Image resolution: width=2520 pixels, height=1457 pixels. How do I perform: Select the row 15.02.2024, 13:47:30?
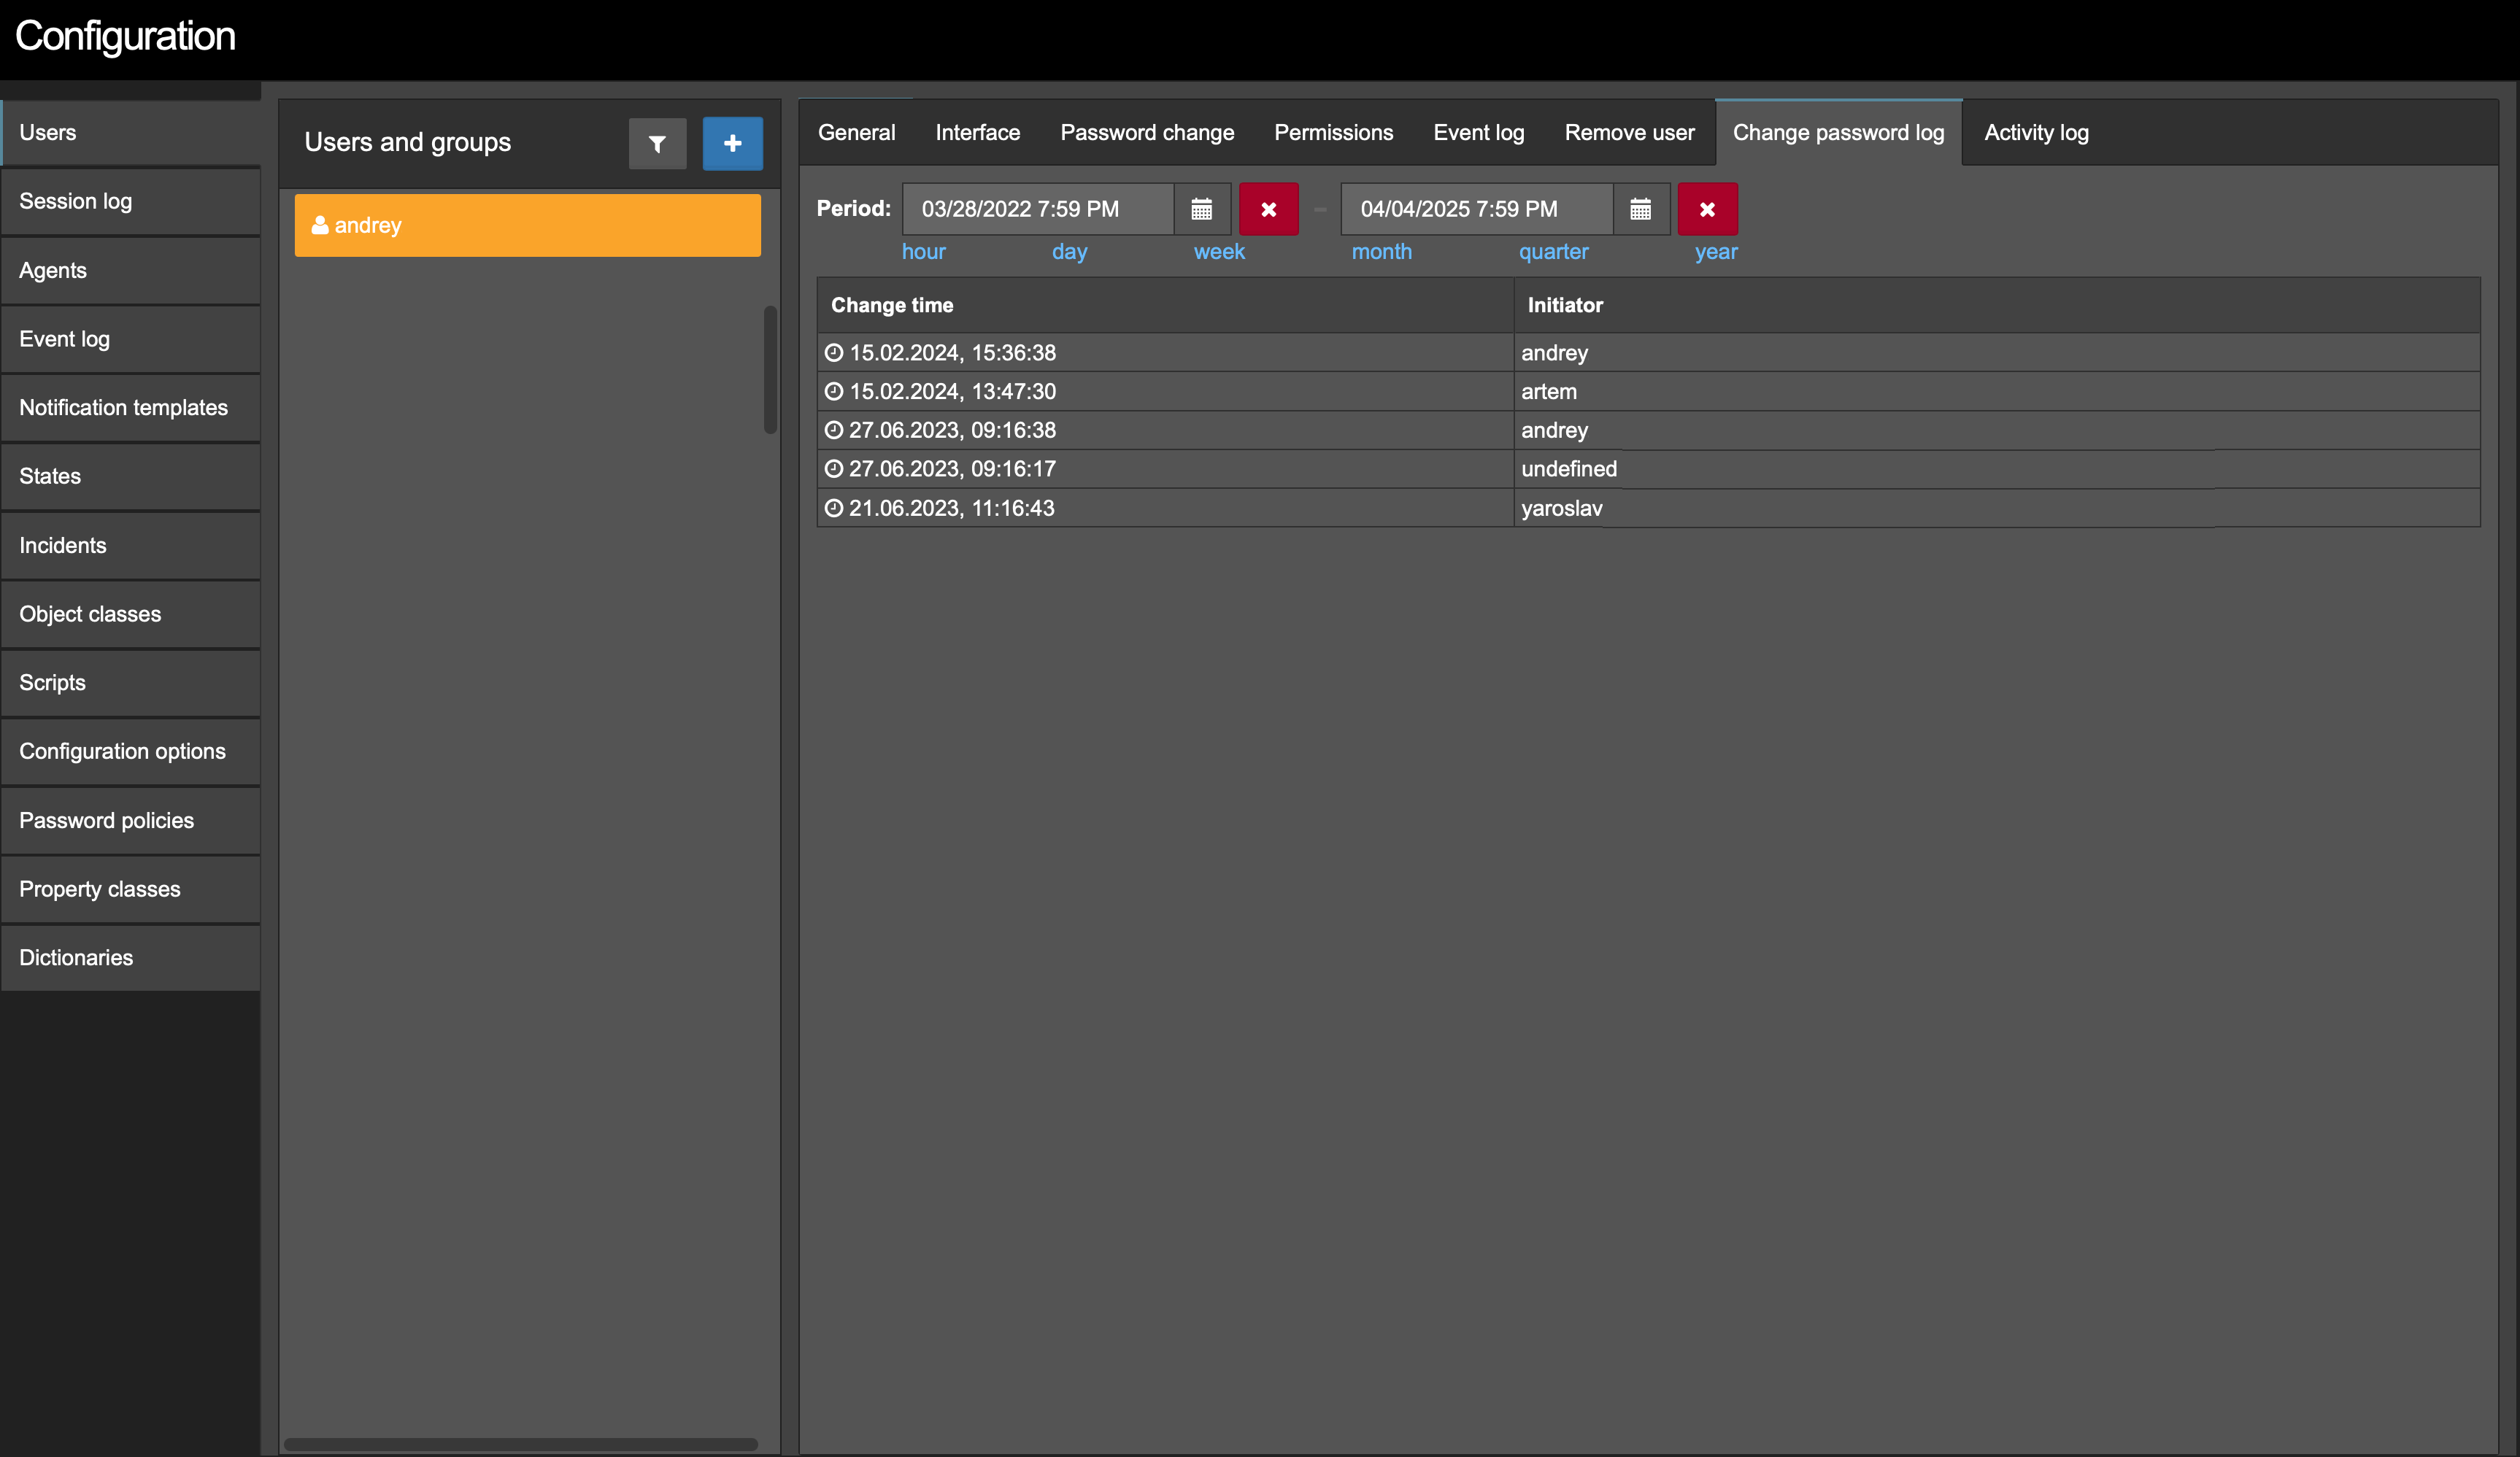(x=1648, y=391)
